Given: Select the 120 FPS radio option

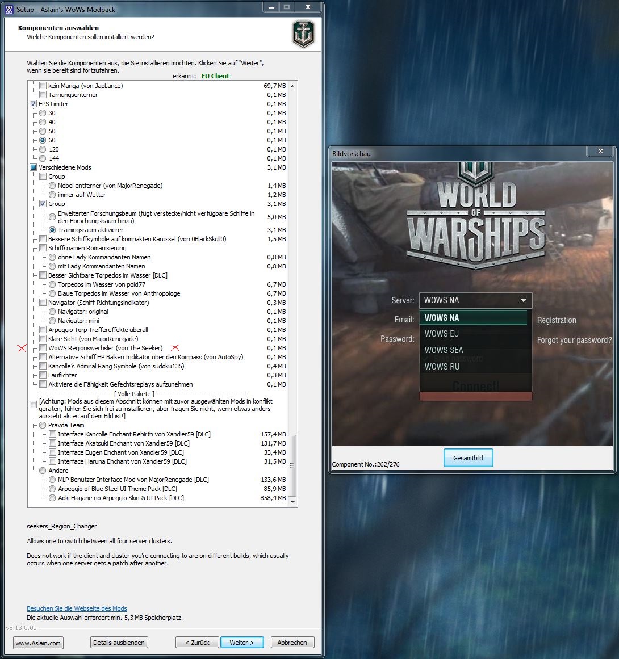Looking at the screenshot, I should coord(43,149).
